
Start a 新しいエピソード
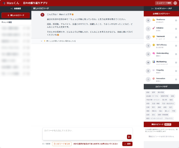15,15
